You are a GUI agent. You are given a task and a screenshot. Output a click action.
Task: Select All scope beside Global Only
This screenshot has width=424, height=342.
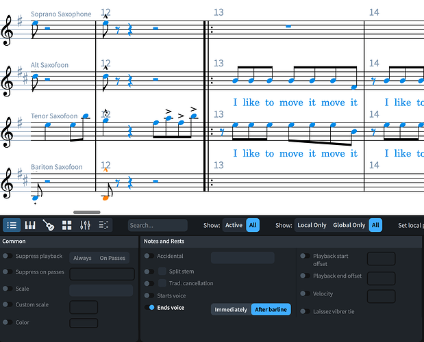[375, 225]
